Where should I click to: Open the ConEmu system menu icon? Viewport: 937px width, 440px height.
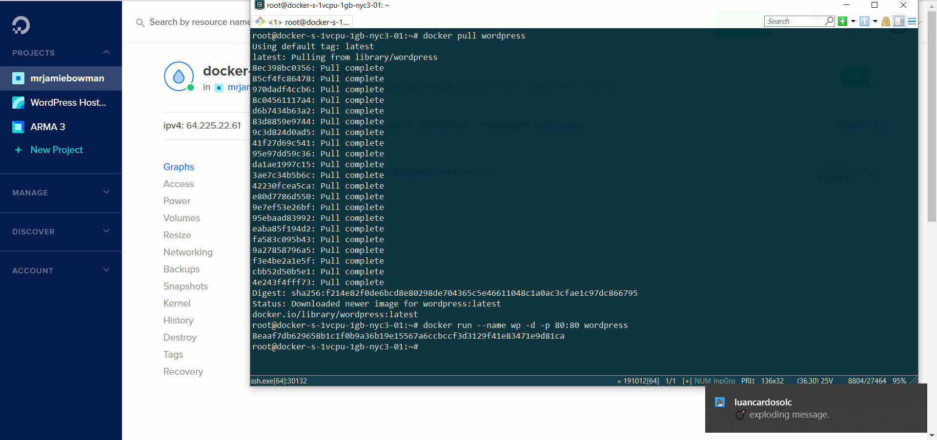260,5
